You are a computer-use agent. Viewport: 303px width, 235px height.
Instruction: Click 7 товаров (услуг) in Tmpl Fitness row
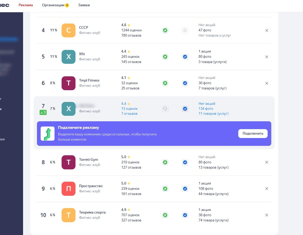[x=212, y=88]
